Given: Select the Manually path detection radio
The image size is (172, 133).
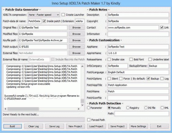Looking at the screenshot, I should 109,108.
